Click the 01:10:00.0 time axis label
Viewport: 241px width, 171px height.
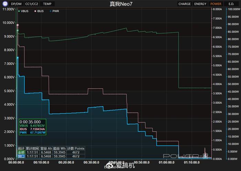pyautogui.click(x=192, y=162)
